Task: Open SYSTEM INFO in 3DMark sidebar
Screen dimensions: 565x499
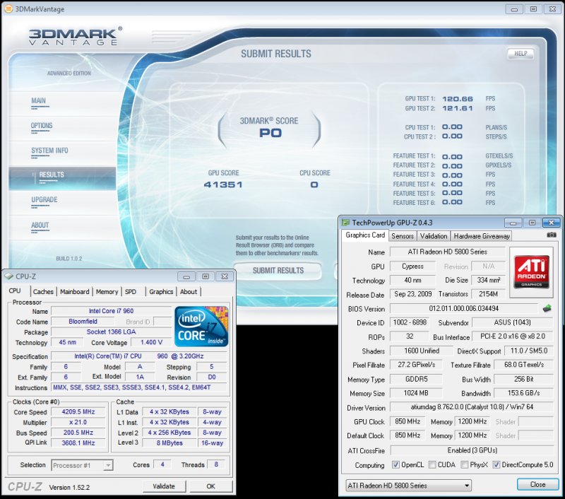Action: click(49, 151)
